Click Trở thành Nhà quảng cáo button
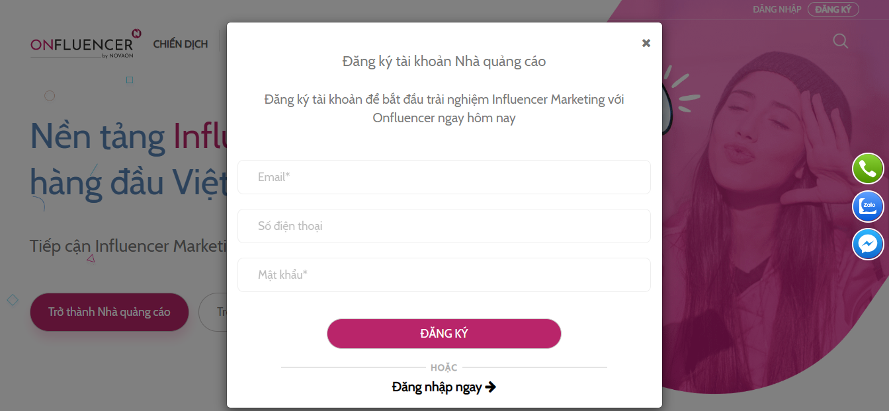This screenshot has height=411, width=889. tap(109, 312)
